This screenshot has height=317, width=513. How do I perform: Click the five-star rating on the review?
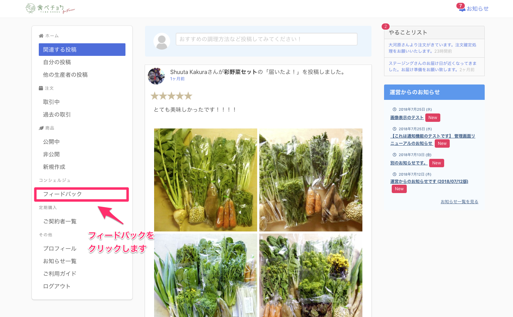pyautogui.click(x=171, y=96)
